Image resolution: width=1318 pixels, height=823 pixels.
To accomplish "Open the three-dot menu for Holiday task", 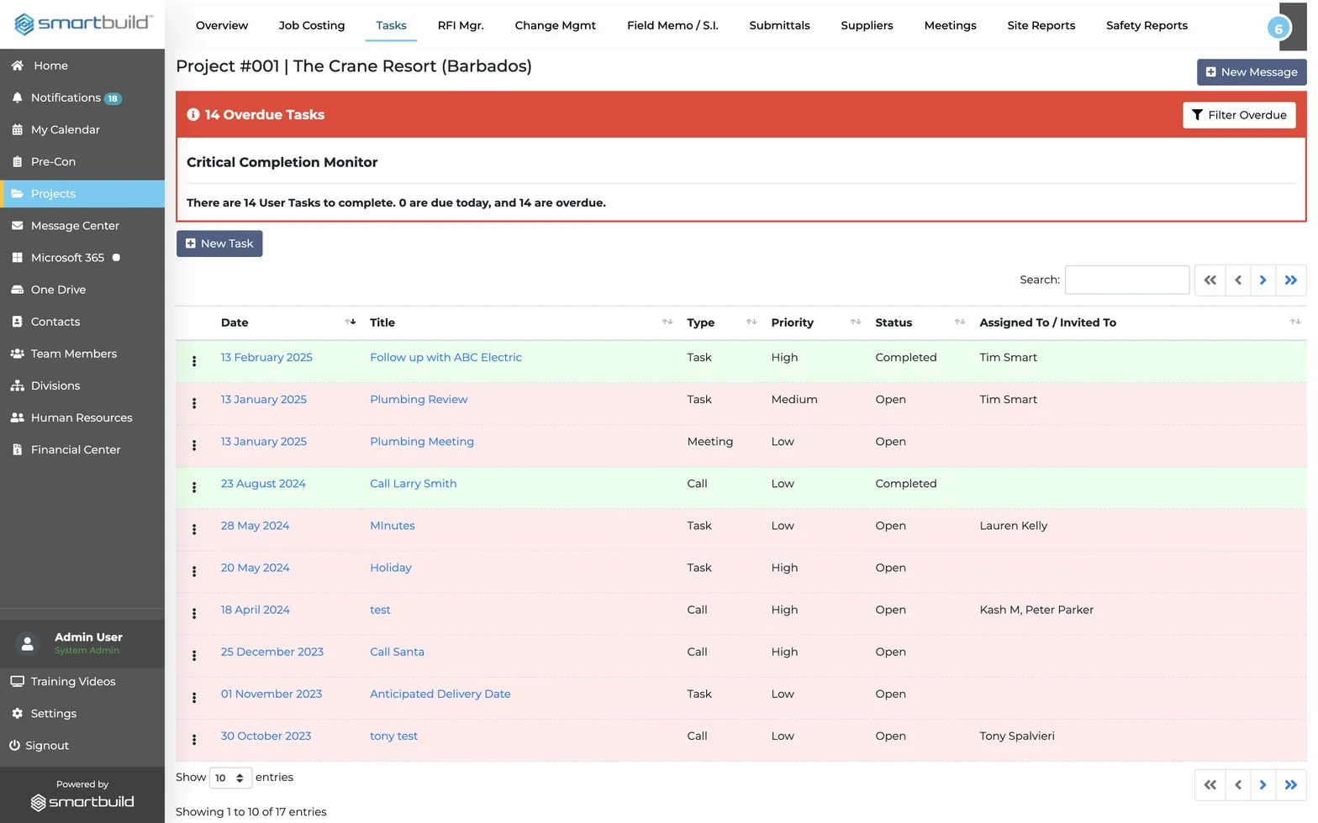I will tap(194, 571).
